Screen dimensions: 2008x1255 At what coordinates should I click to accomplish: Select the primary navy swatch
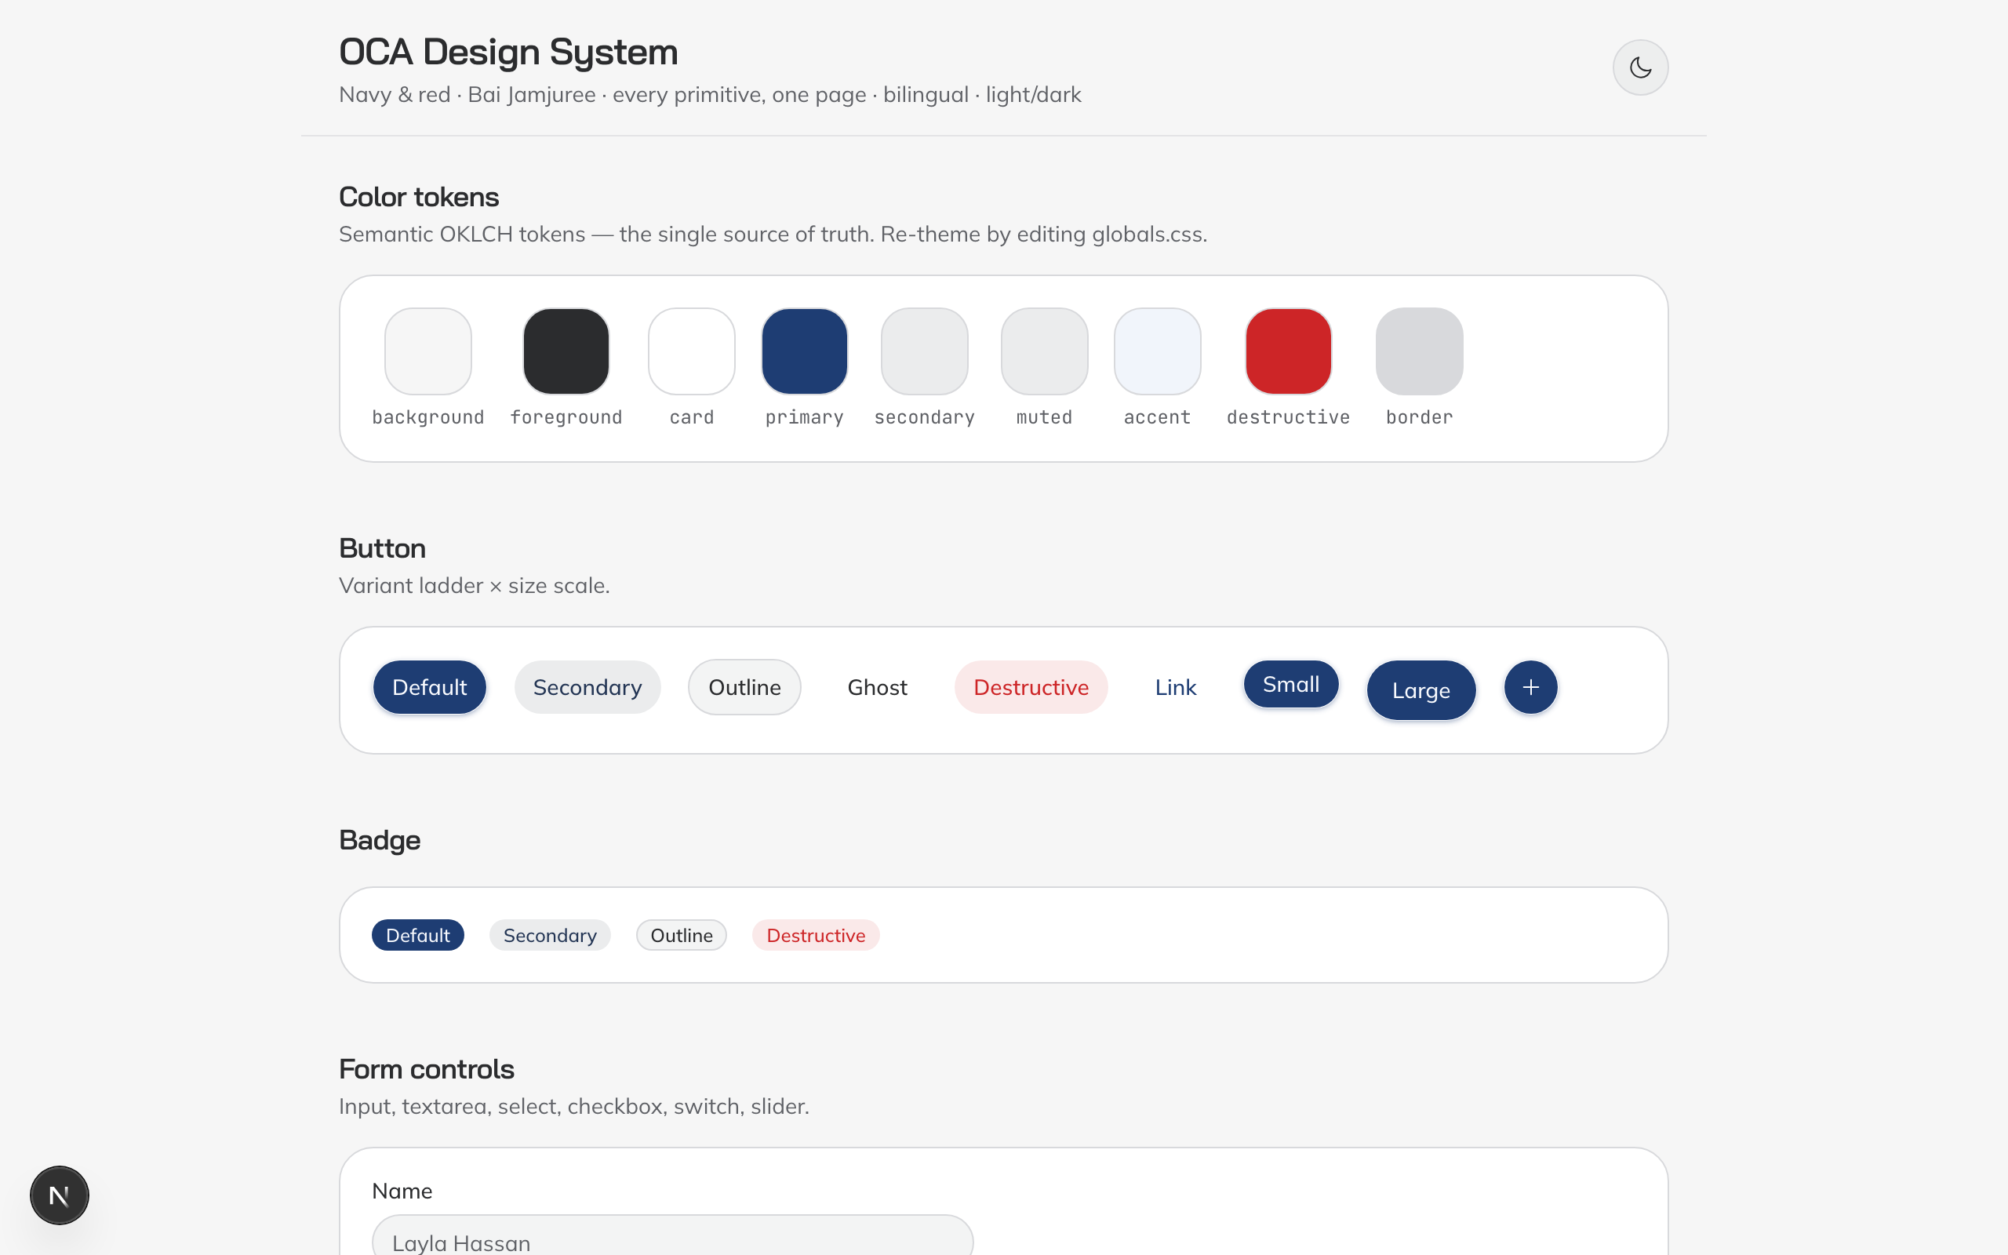[804, 351]
